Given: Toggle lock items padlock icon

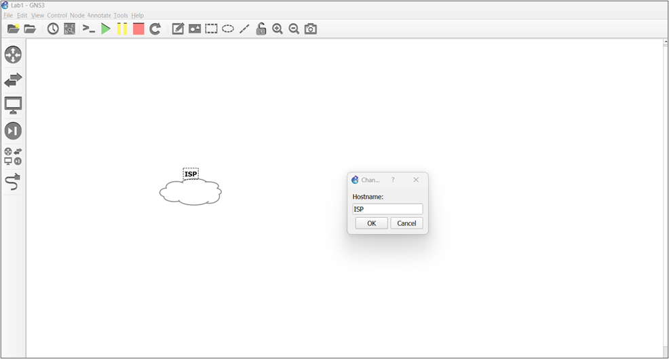Looking at the screenshot, I should click(261, 29).
